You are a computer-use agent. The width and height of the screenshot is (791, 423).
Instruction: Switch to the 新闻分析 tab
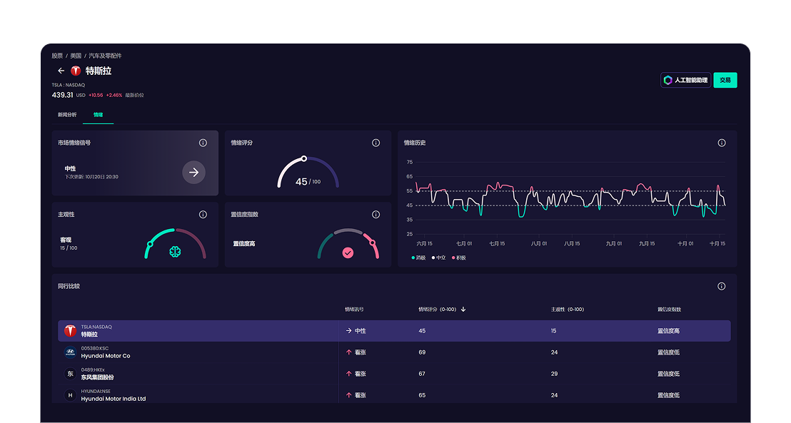tap(67, 115)
